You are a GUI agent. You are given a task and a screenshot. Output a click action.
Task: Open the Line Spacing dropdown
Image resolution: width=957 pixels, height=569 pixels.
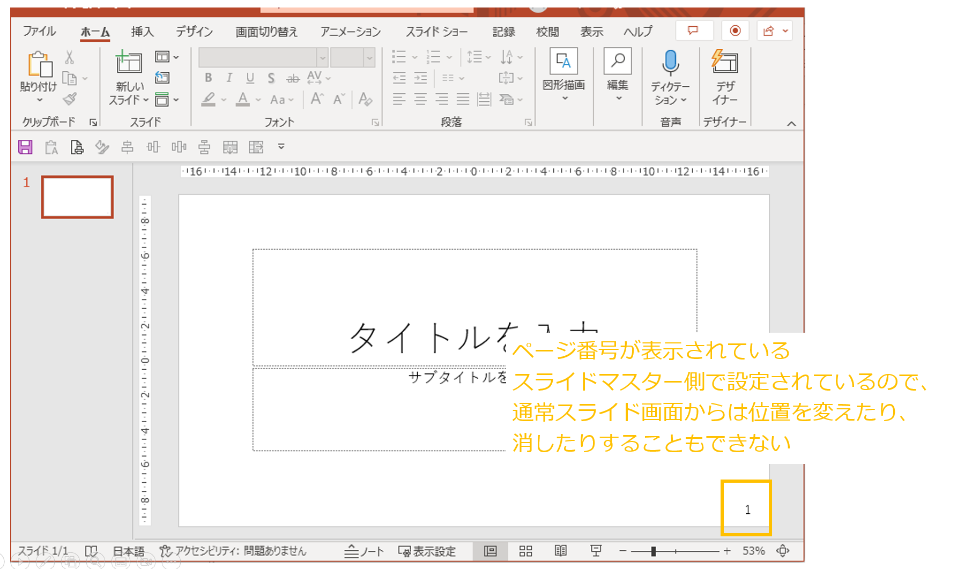click(479, 57)
